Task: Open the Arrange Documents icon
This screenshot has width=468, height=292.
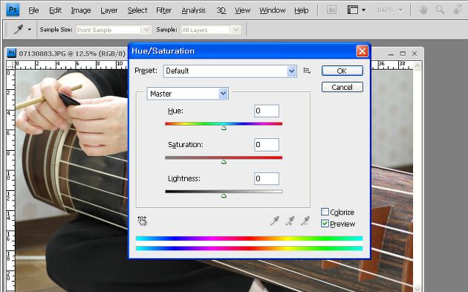Action: [356, 10]
